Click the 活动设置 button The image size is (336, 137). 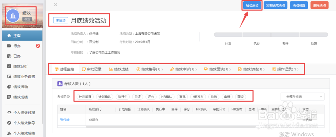click(299, 5)
